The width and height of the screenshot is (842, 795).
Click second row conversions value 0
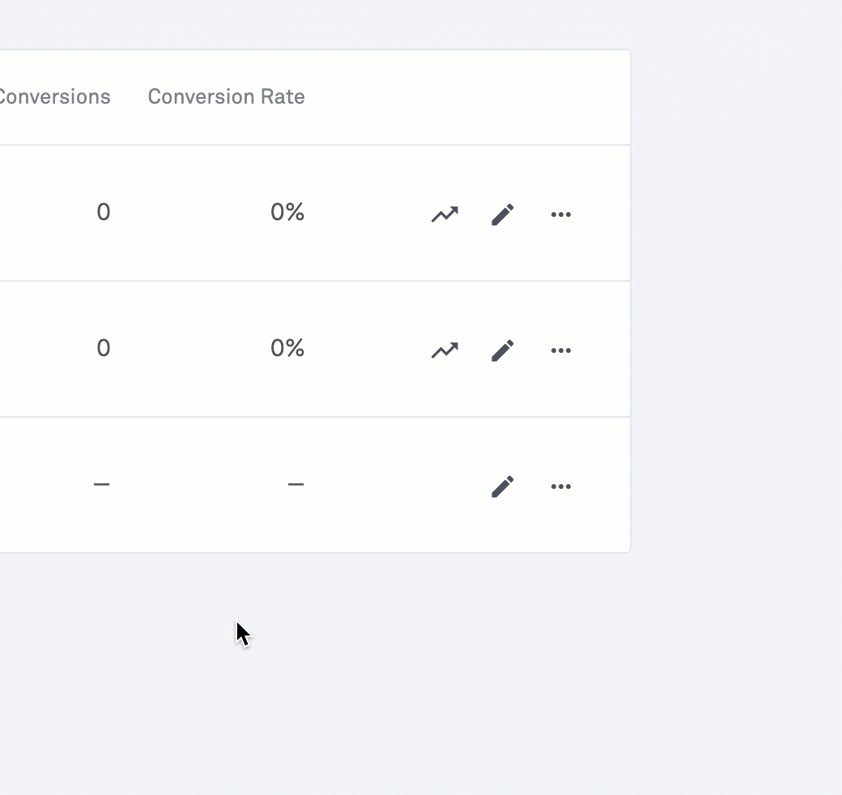coord(103,348)
